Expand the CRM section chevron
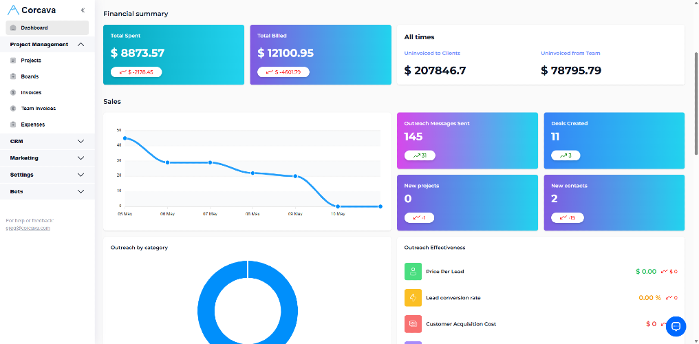The width and height of the screenshot is (699, 344). [80, 141]
